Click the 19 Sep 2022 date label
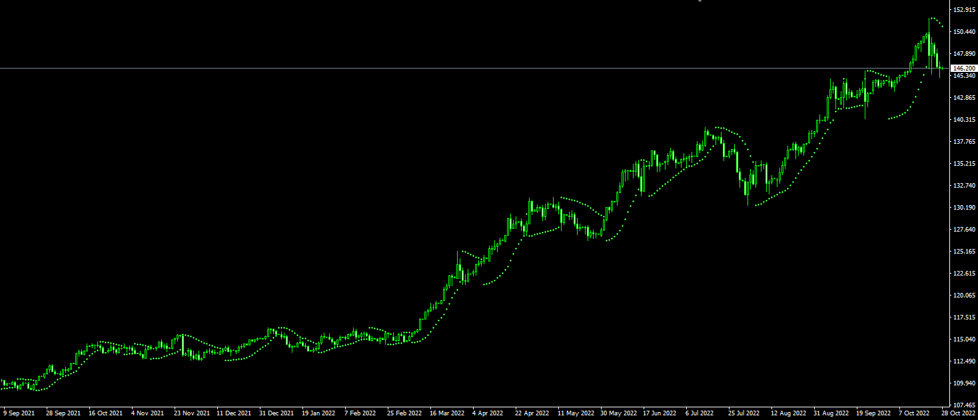 [873, 413]
